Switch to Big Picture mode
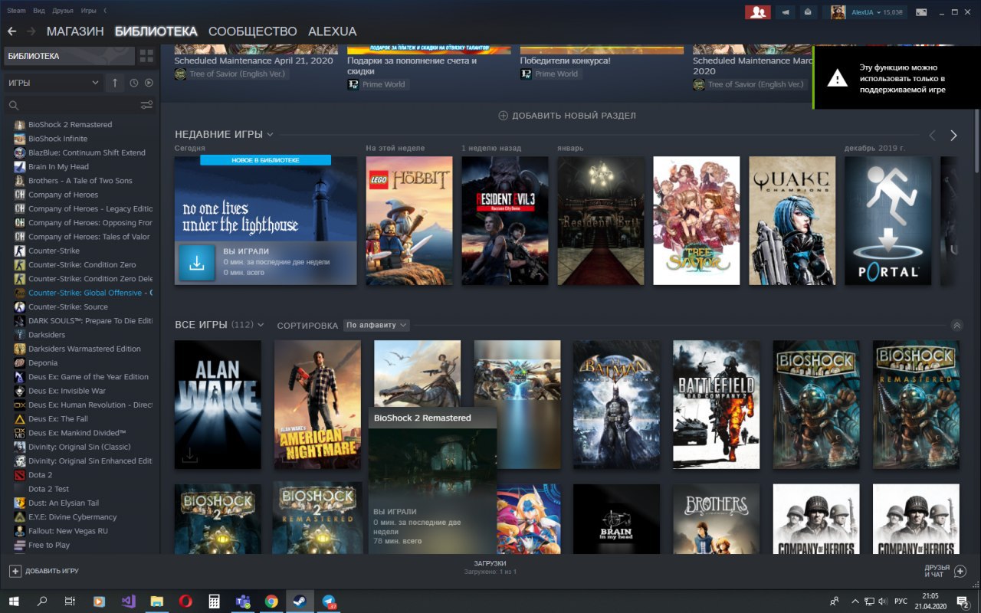The width and height of the screenshot is (981, 613). coord(920,12)
